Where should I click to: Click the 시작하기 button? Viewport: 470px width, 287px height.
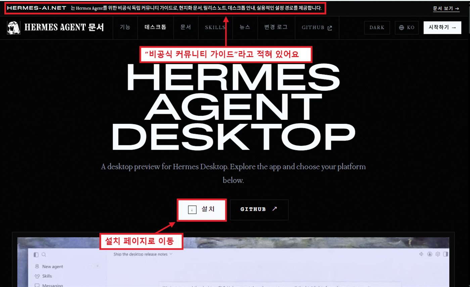tap(442, 28)
